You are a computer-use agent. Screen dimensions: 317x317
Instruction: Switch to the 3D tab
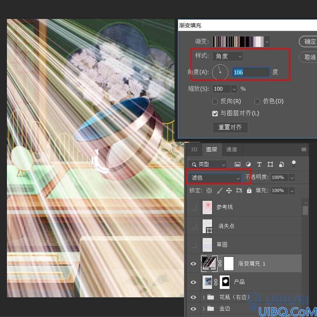coord(194,149)
